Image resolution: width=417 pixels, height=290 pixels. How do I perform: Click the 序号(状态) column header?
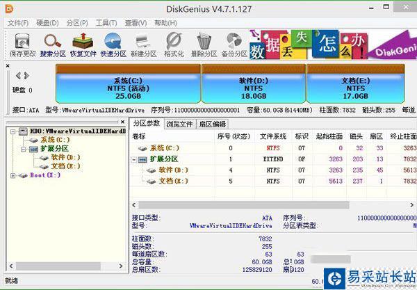(x=234, y=136)
